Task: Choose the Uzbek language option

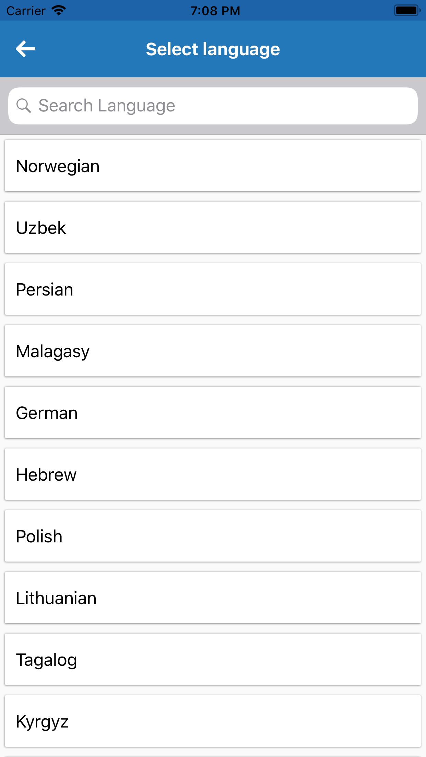Action: [x=213, y=228]
